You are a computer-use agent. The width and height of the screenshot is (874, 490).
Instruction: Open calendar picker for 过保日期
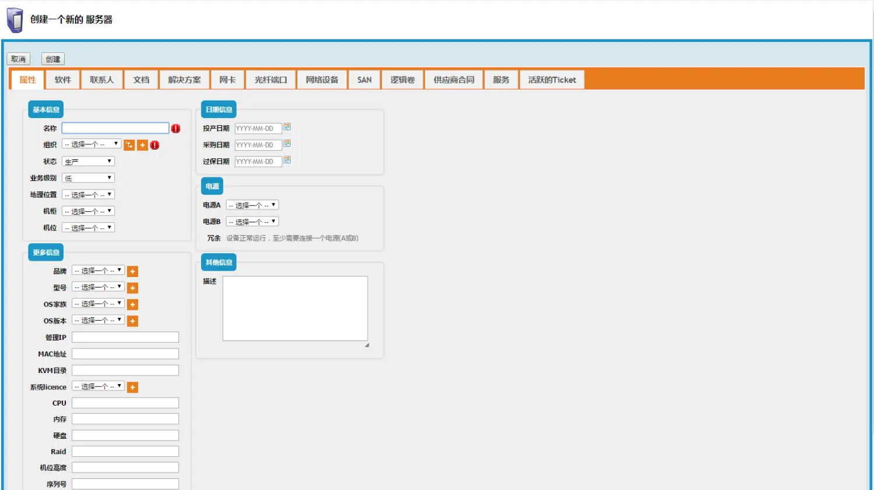[x=287, y=160]
